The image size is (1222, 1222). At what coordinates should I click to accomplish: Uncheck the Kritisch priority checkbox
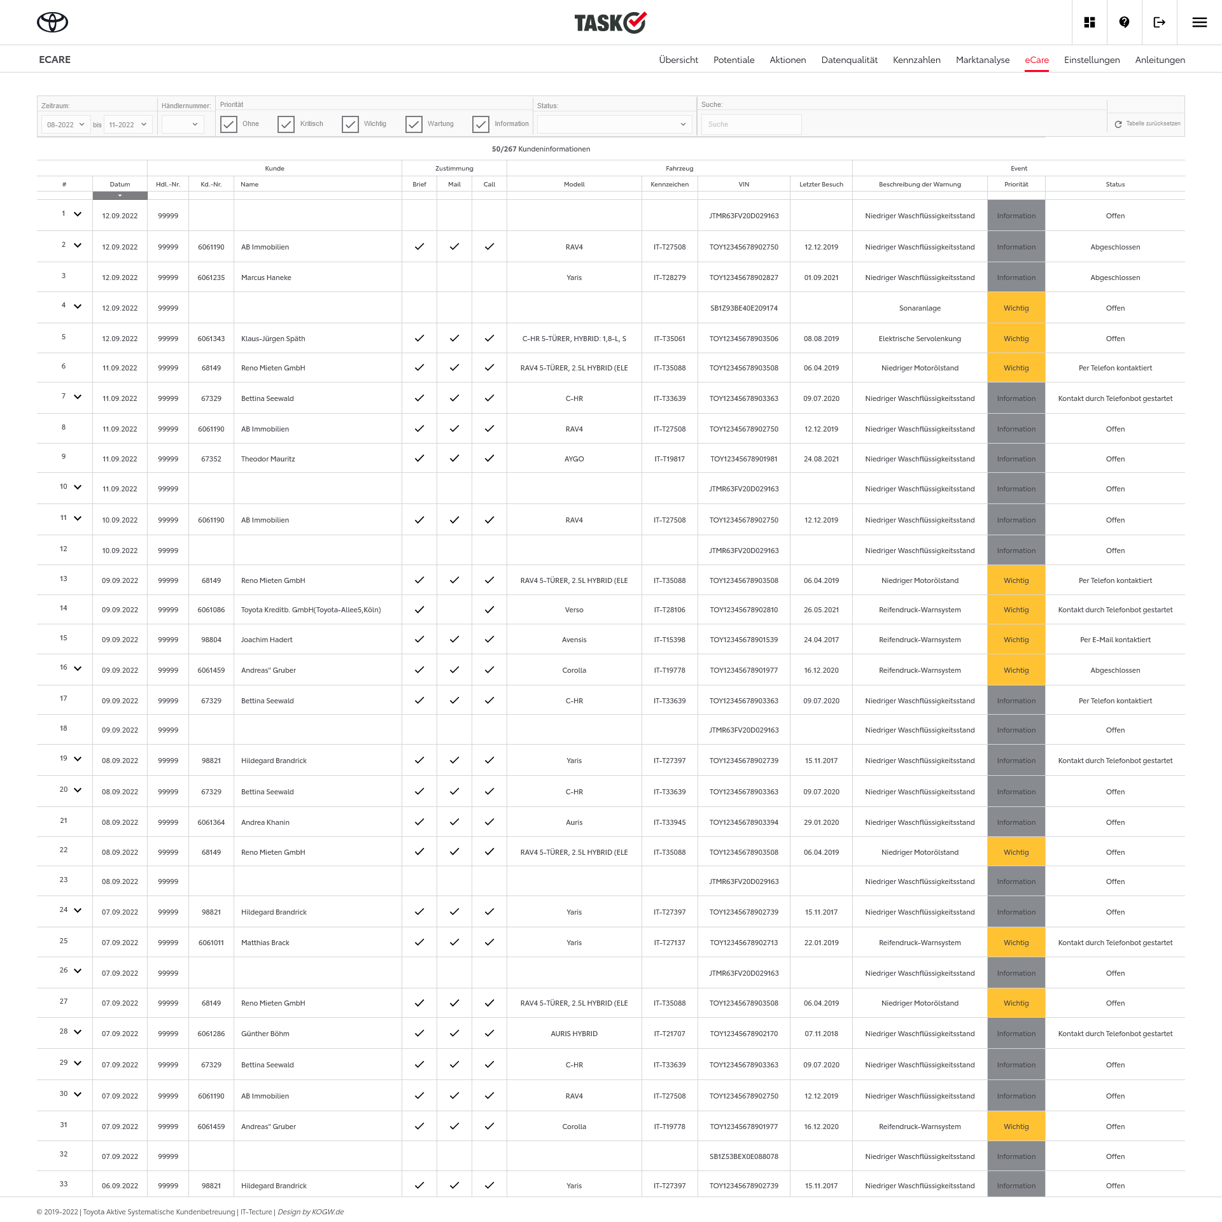(286, 124)
